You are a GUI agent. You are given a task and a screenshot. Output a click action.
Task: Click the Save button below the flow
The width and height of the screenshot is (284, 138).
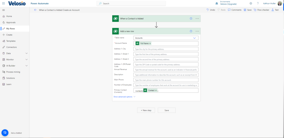[x=167, y=110]
